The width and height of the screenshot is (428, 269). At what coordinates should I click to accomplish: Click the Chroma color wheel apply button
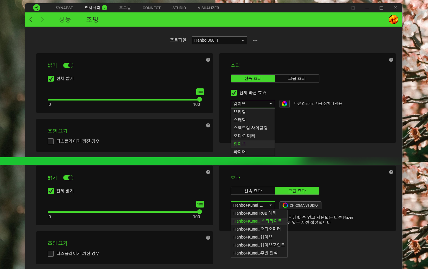pyautogui.click(x=285, y=104)
